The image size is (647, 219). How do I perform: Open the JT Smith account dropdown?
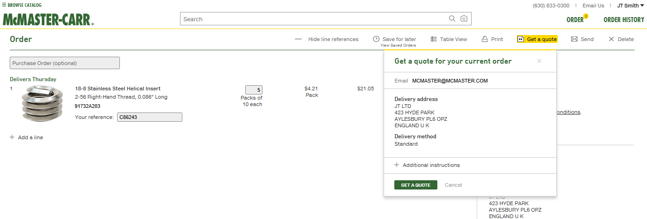coord(630,6)
